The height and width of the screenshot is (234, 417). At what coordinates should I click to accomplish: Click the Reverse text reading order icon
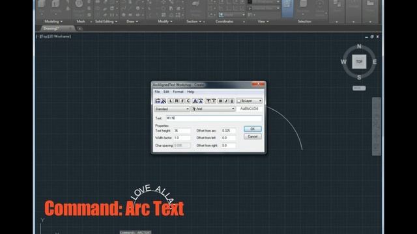pos(158,101)
